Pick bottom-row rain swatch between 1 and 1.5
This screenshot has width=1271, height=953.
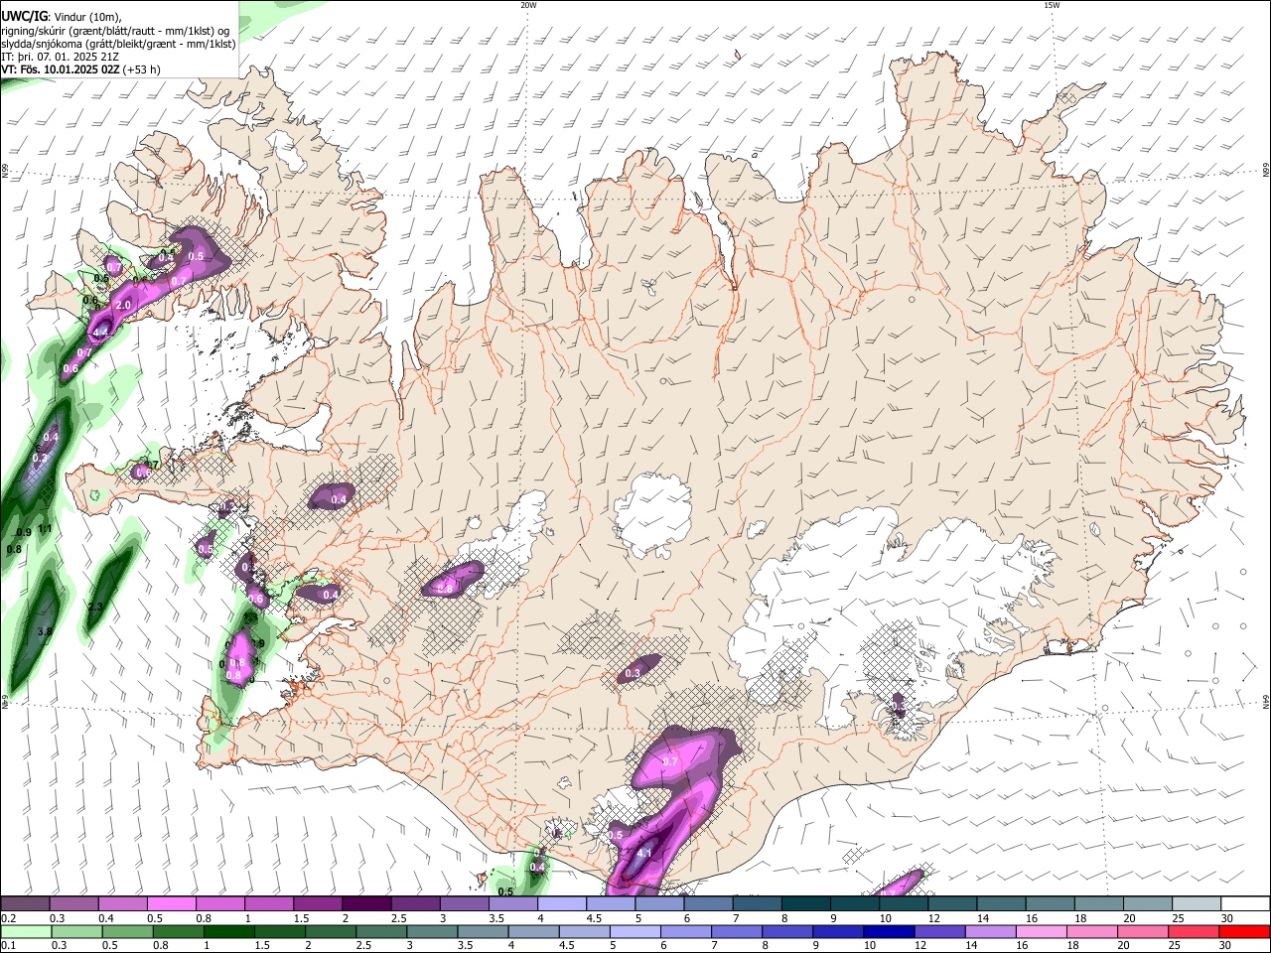(x=228, y=931)
